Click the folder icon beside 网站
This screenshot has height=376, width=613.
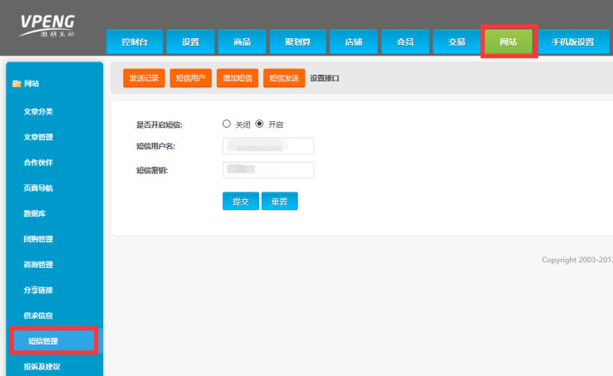pos(17,84)
